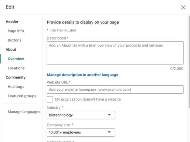The height and width of the screenshot is (142, 190).
Task: Open the Page info section
Action: click(16, 31)
